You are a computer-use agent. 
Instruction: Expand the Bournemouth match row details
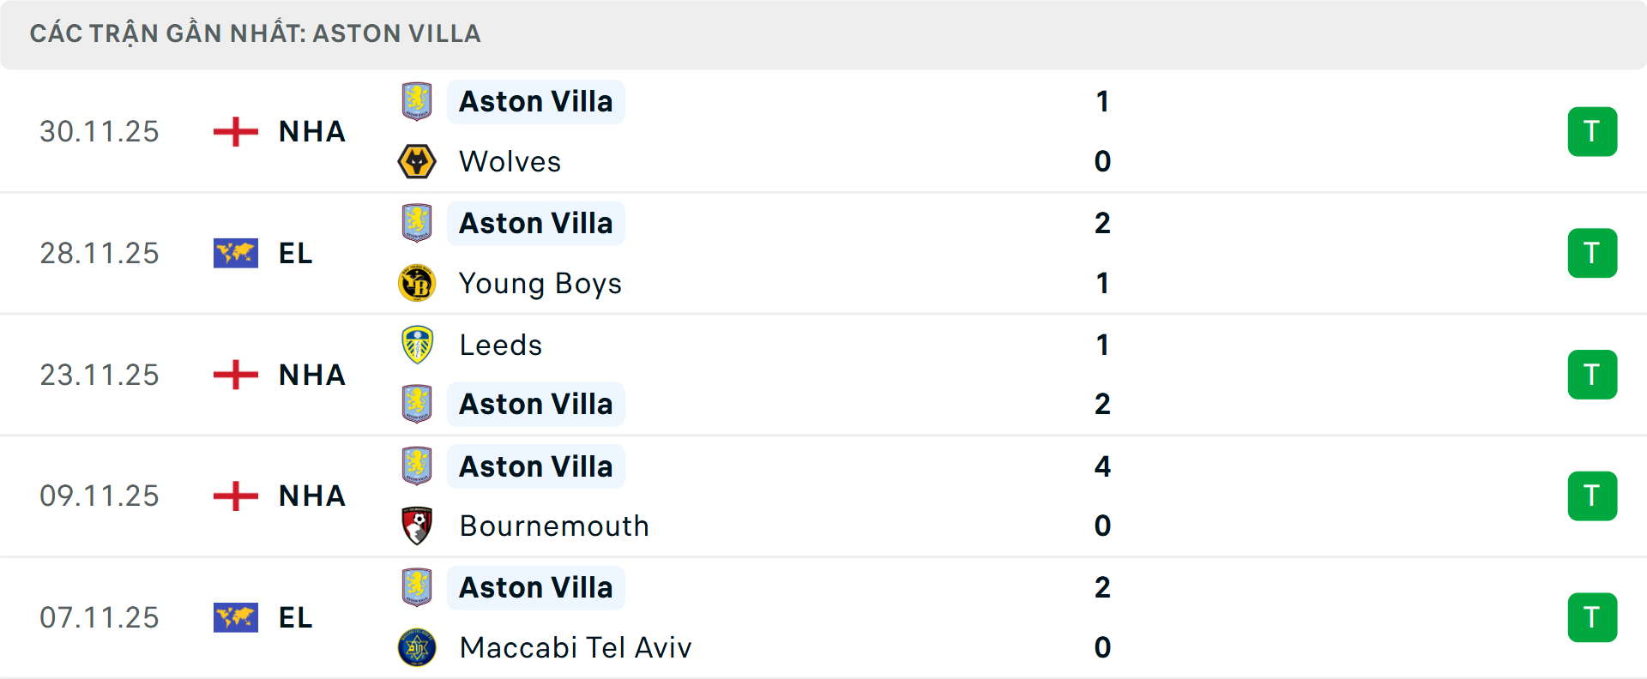(x=823, y=496)
